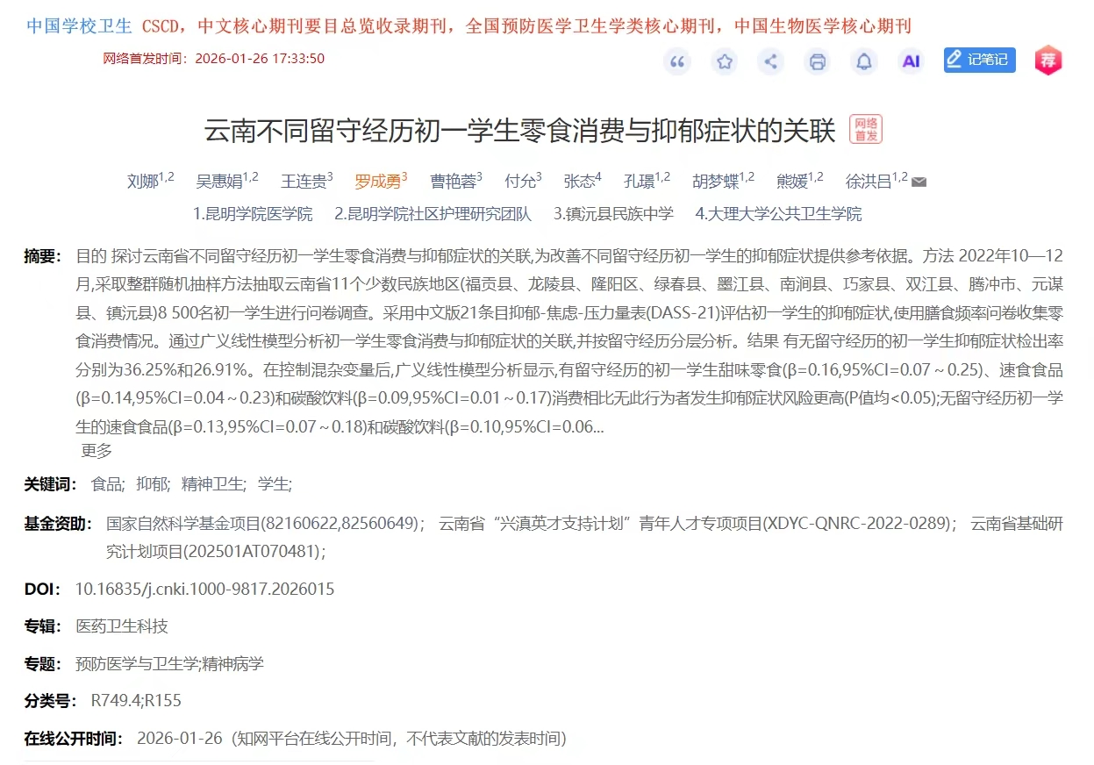Click the 精神卫生 keyword
This screenshot has width=1094, height=765.
[x=212, y=483]
